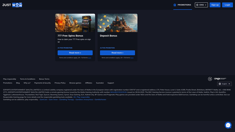The height and width of the screenshot is (132, 235).
Task: Open the English footer language dropdown
Action: click(224, 84)
